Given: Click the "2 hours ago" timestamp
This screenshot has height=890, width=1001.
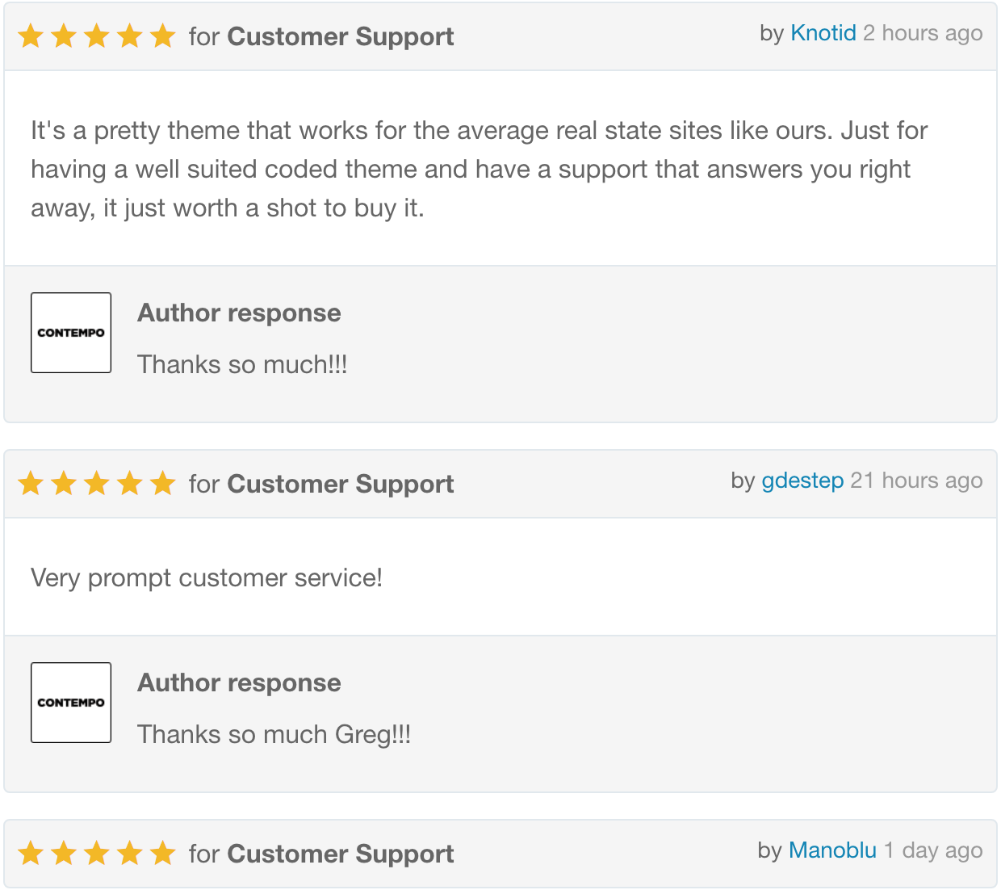Looking at the screenshot, I should pos(923,33).
